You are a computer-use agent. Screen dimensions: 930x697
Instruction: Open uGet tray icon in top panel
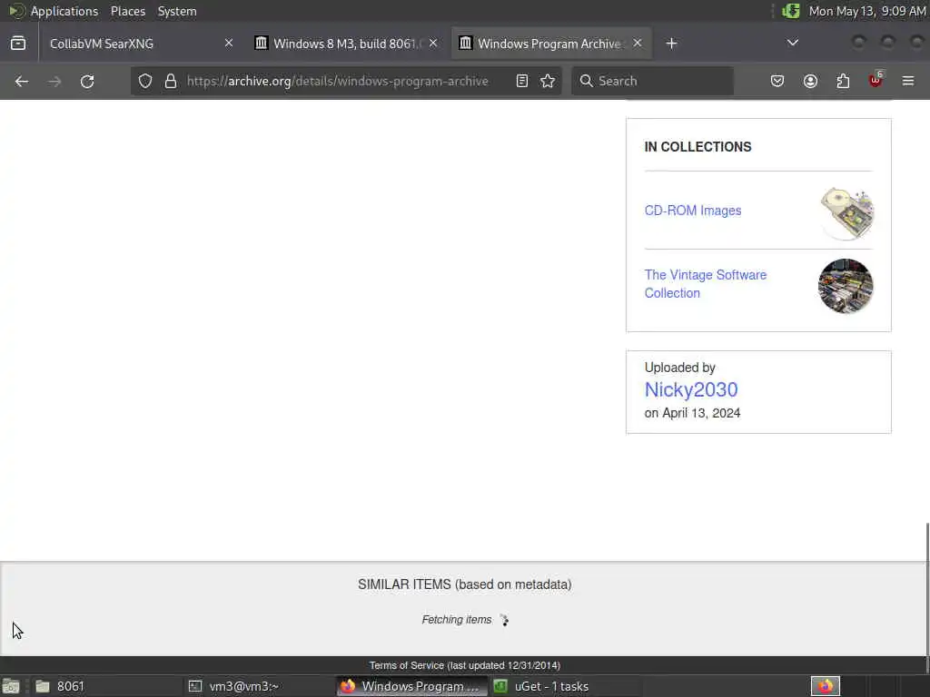click(x=791, y=11)
